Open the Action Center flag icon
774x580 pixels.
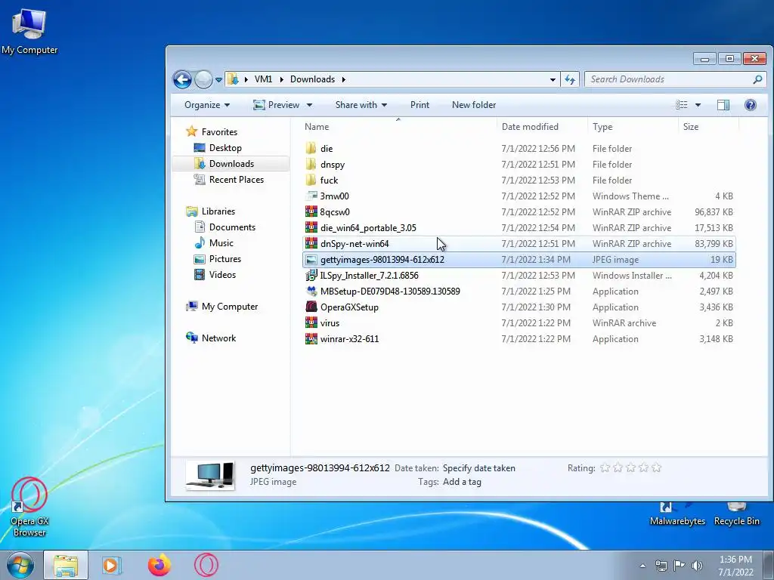pos(679,566)
